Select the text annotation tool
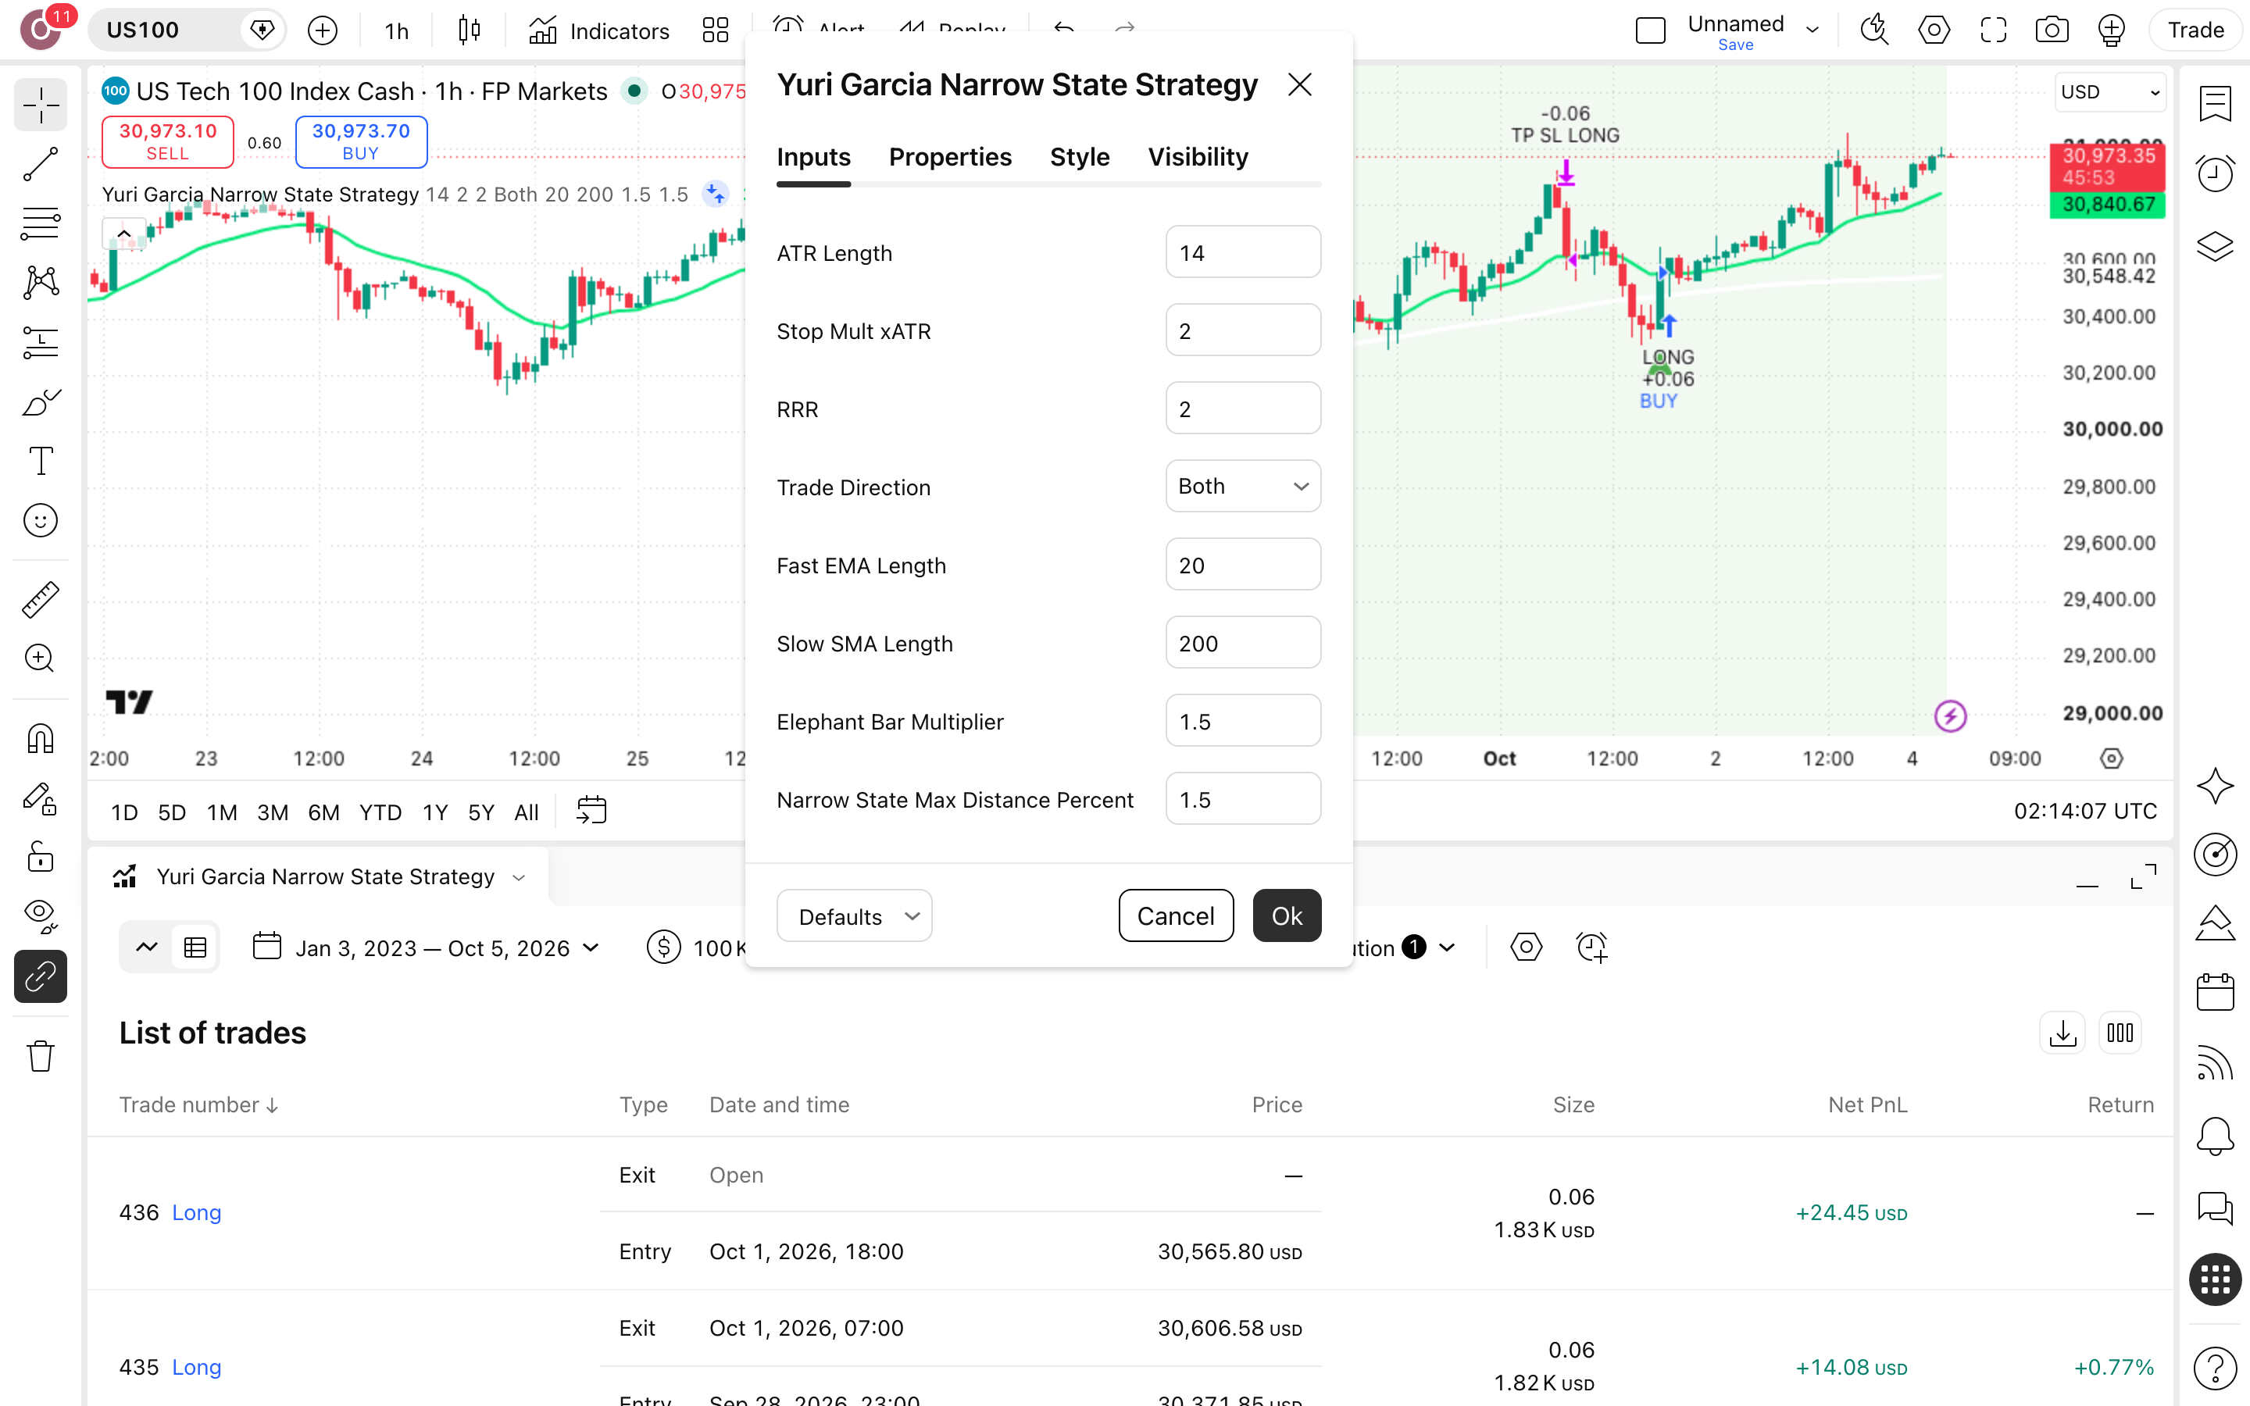 (40, 461)
